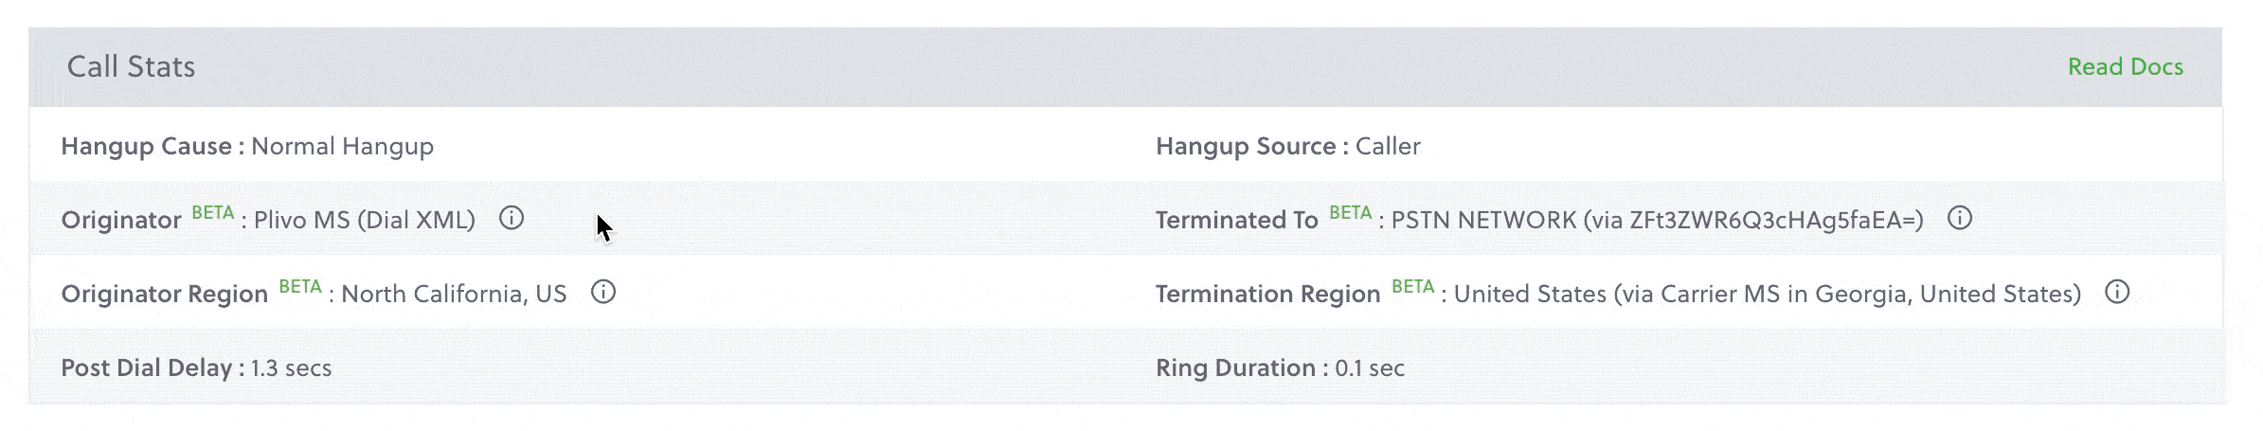Click the info icon after PSTN NETWORK value
Image resolution: width=2263 pixels, height=431 pixels.
pos(1960,219)
